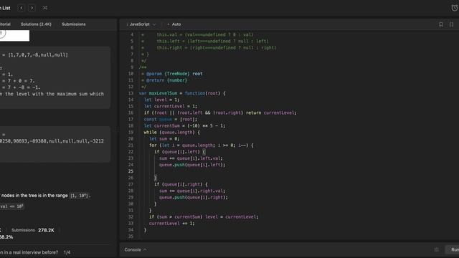Click line number 13 in the gutter
This screenshot has width=459, height=258.
[x=131, y=93]
